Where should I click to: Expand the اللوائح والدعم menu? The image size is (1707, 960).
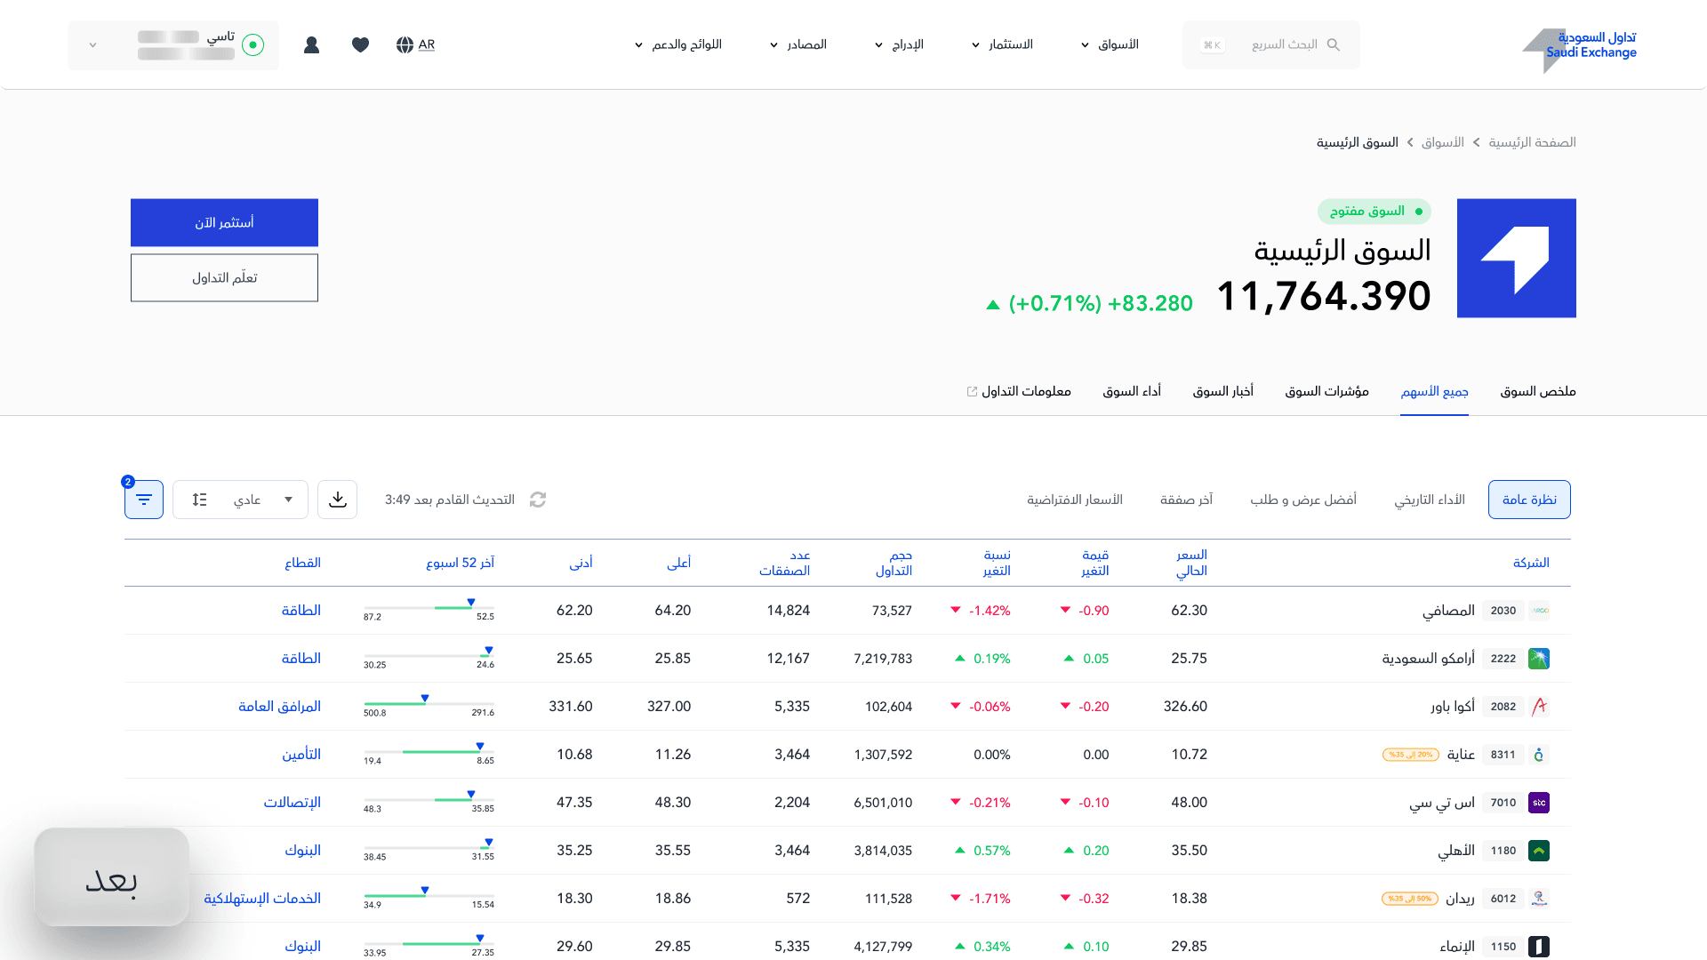pos(677,44)
